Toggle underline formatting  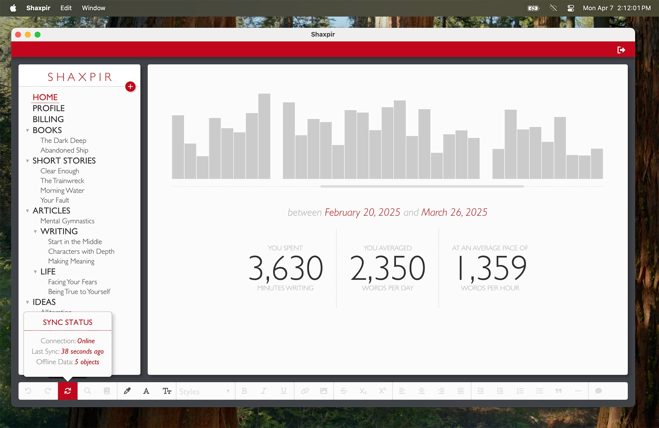coord(283,391)
